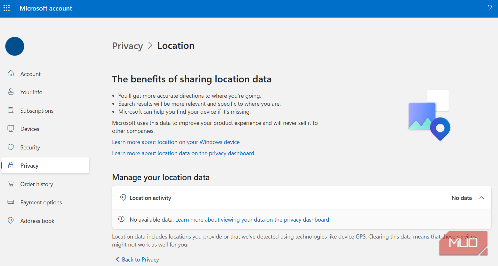Click the Payment options card icon
498x266 pixels.
pyautogui.click(x=11, y=202)
